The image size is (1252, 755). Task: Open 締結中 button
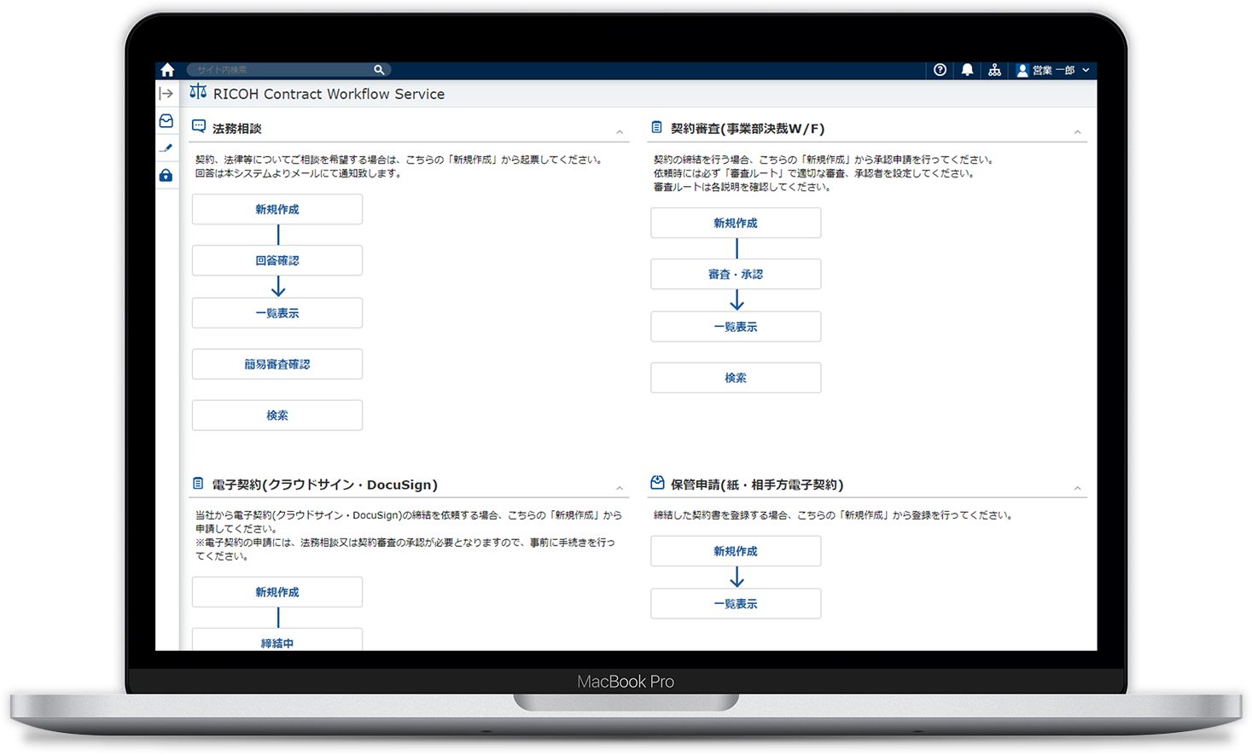click(277, 640)
